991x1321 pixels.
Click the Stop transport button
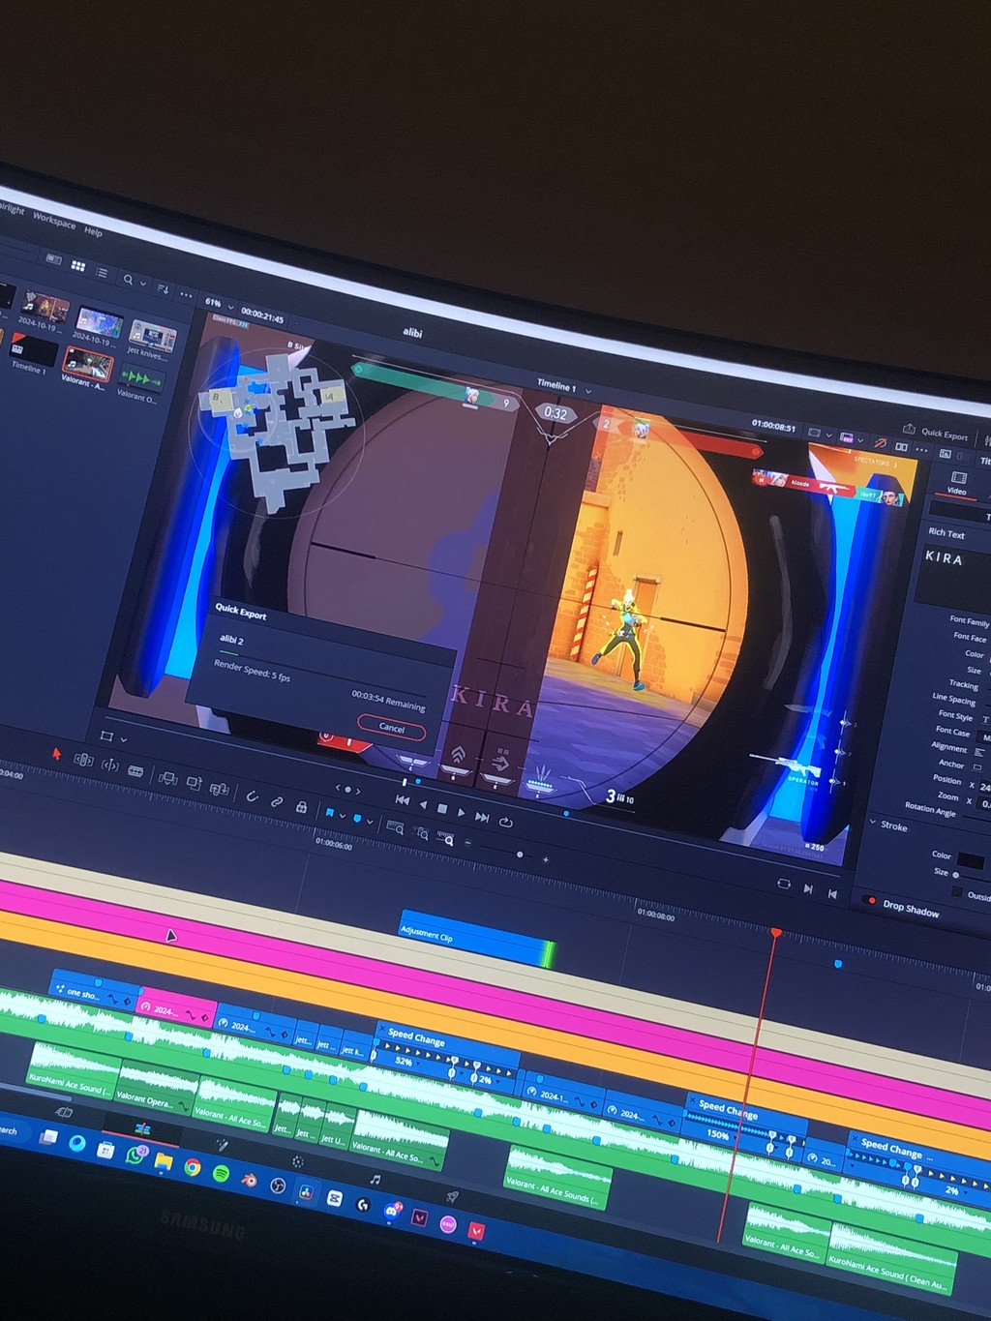coord(442,808)
